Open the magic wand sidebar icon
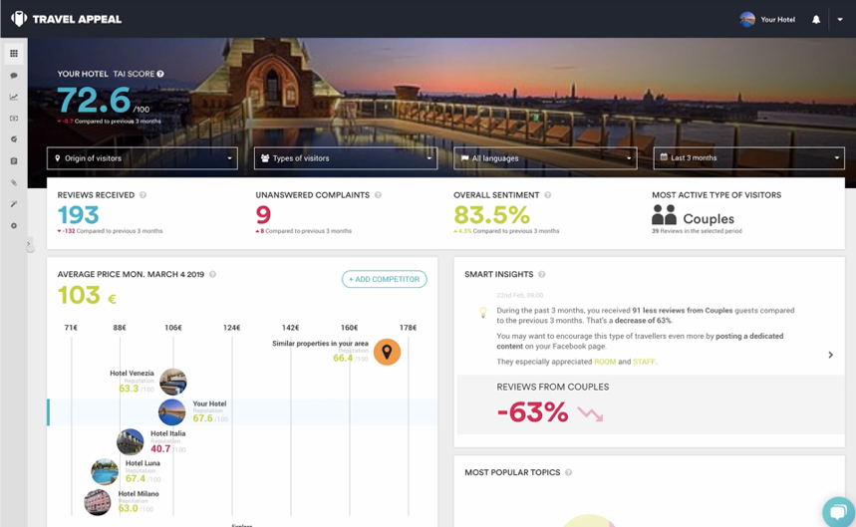 (14, 204)
